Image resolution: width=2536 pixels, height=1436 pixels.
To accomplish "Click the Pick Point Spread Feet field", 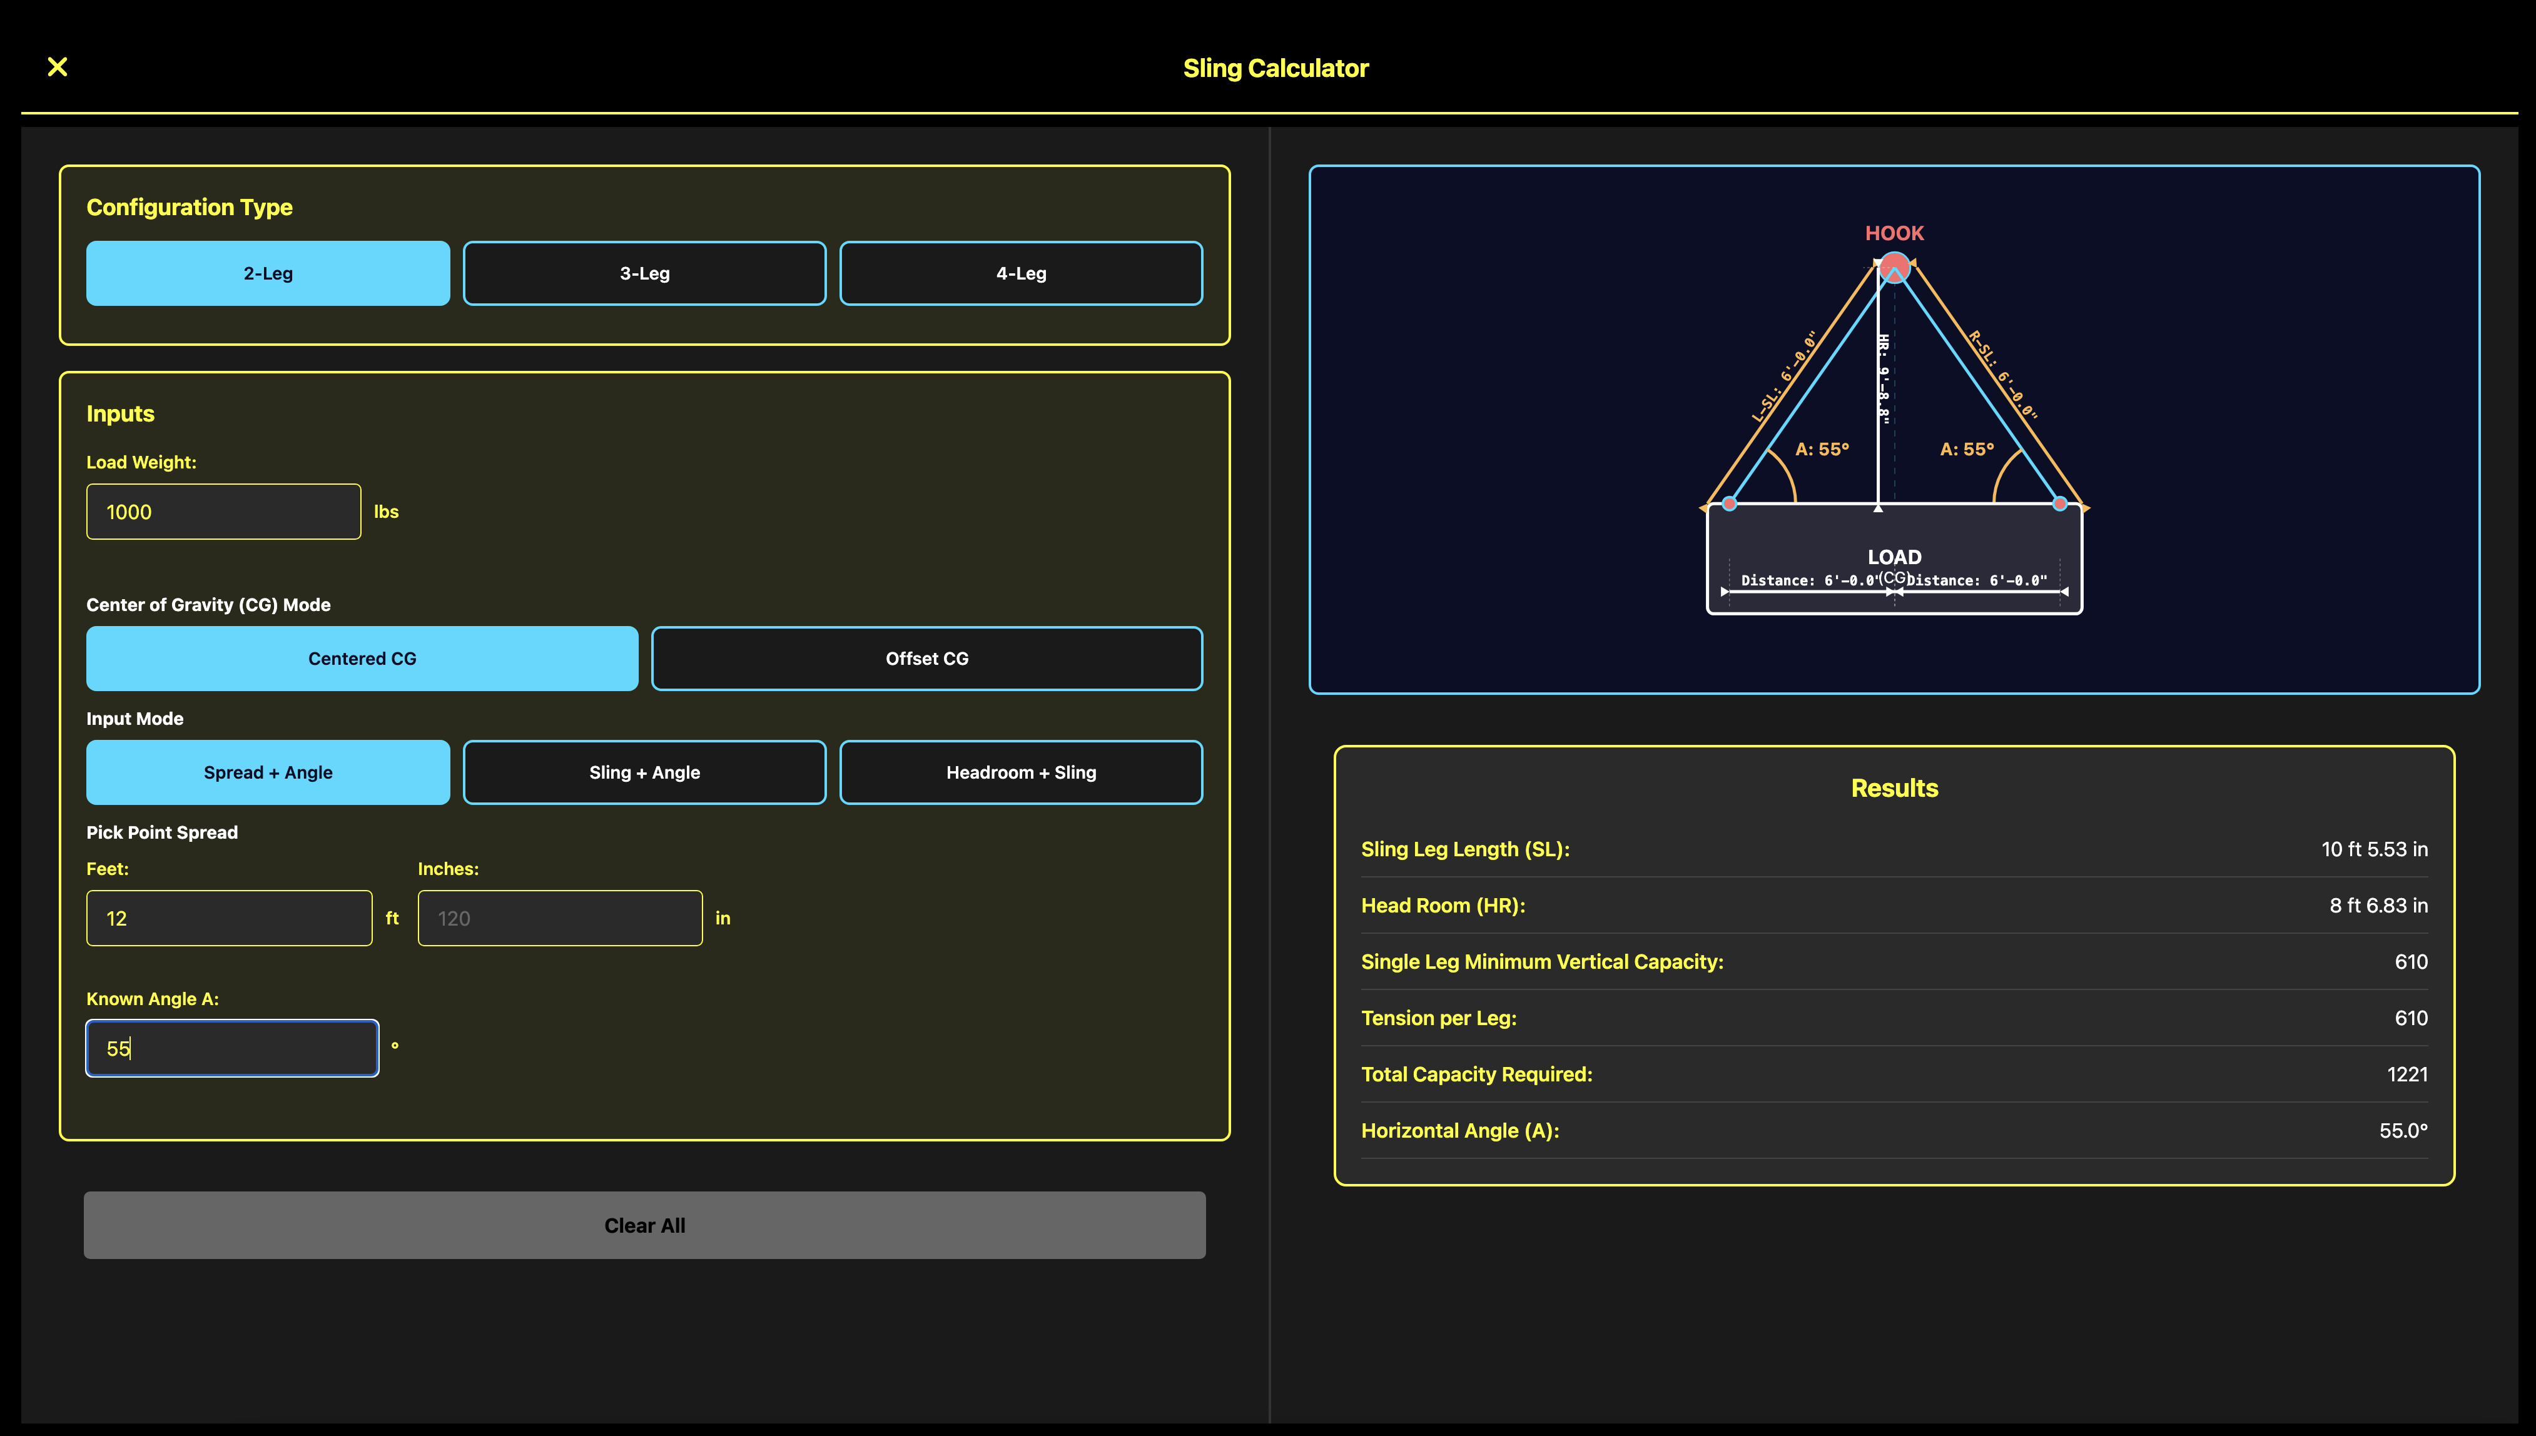I will [229, 918].
